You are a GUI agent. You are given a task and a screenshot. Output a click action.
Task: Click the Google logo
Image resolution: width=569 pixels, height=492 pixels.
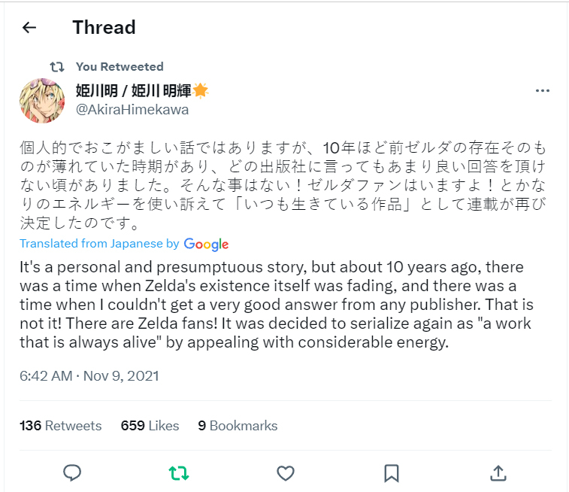tap(206, 244)
